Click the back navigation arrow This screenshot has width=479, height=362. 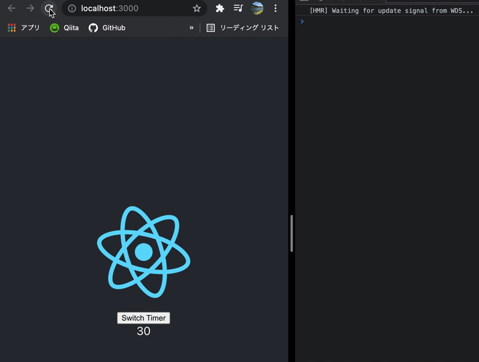coord(12,8)
